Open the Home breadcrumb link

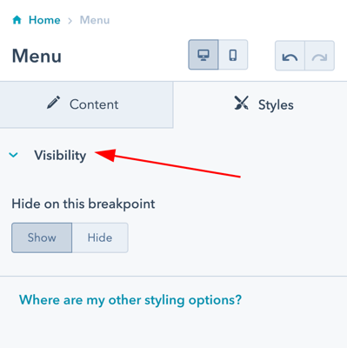(44, 20)
